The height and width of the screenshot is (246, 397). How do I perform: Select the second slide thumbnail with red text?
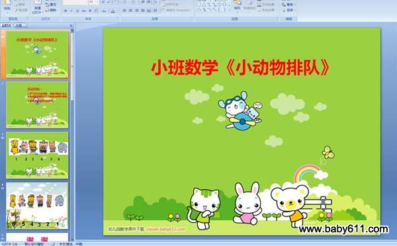click(x=37, y=104)
